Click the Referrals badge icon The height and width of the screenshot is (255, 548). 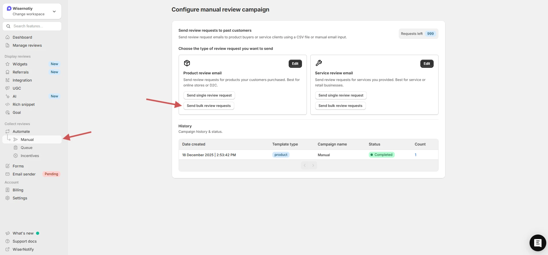tap(7, 72)
